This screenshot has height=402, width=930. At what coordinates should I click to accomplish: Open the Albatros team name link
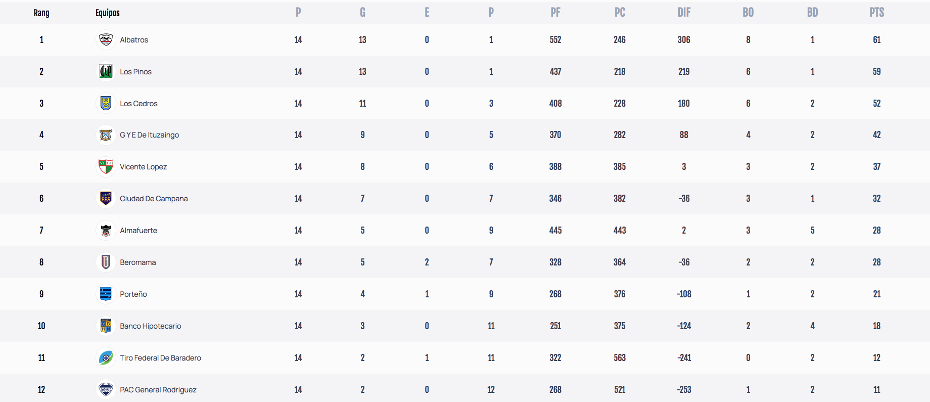(x=134, y=40)
